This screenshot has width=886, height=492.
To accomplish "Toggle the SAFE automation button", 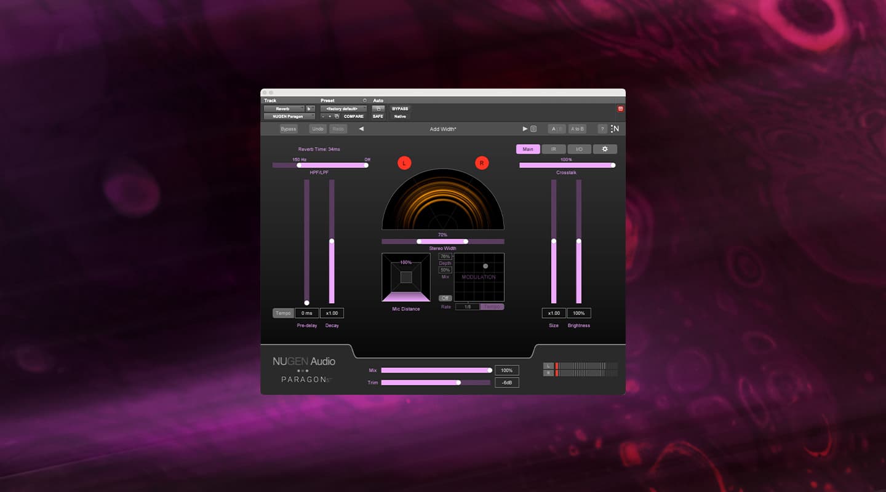I will [378, 116].
